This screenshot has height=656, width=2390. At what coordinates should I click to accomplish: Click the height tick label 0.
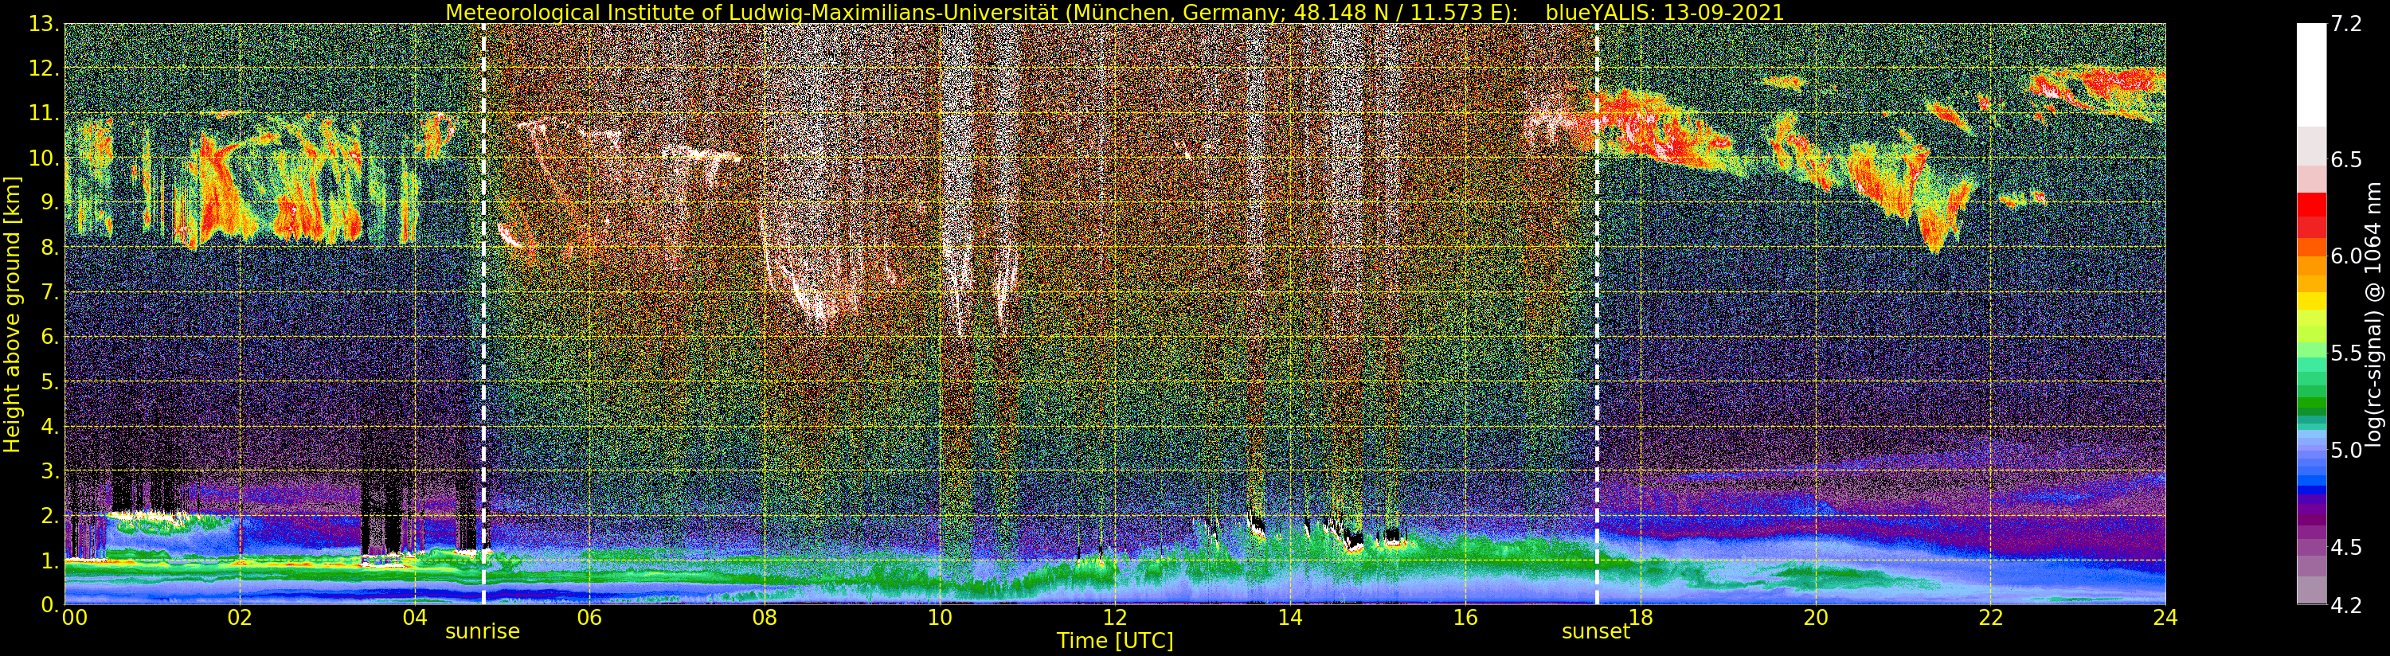[50, 605]
